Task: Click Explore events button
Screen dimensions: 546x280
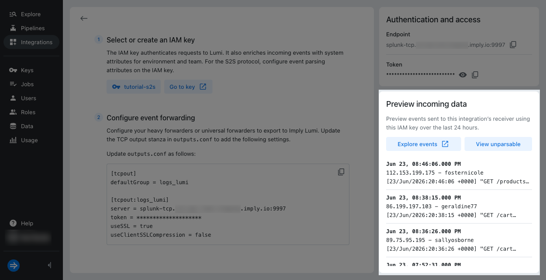Action: pos(423,144)
